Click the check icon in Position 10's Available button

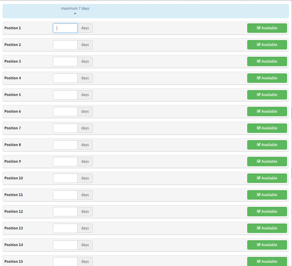point(259,178)
